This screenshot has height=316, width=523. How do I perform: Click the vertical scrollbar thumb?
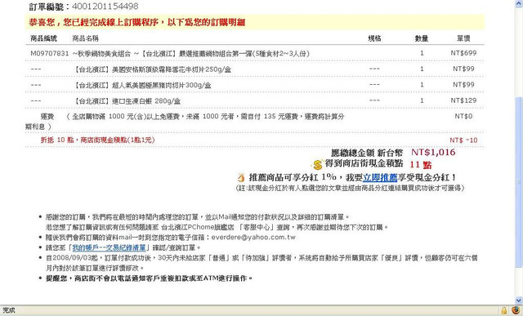point(519,181)
